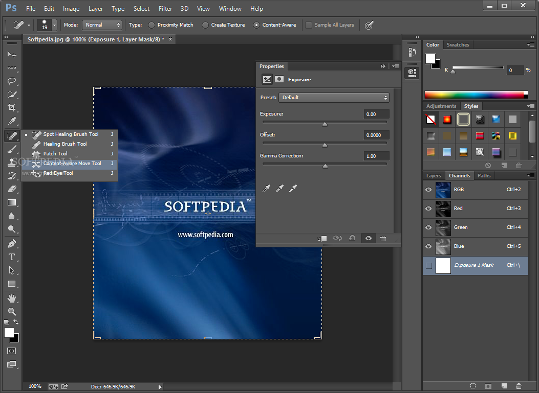
Task: Open the Preset dropdown set to Default
Action: click(x=334, y=98)
